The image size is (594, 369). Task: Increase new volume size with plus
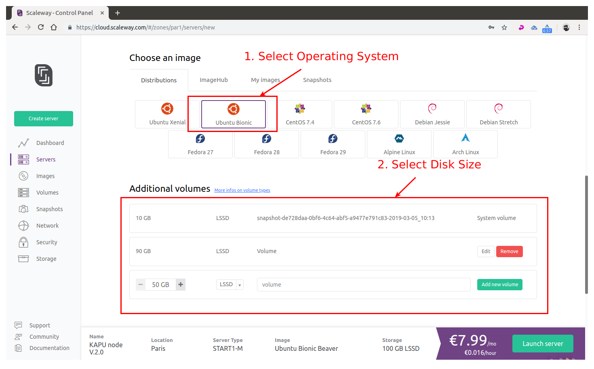(x=181, y=285)
